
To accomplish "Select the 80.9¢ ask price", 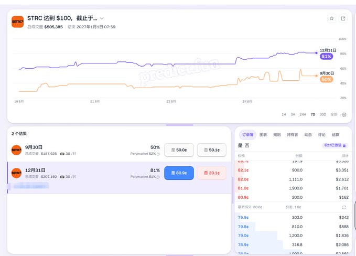I will (x=243, y=197).
